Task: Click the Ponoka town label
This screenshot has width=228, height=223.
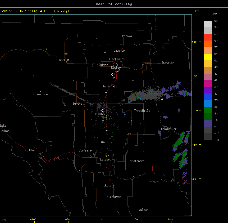Action: 127,36
